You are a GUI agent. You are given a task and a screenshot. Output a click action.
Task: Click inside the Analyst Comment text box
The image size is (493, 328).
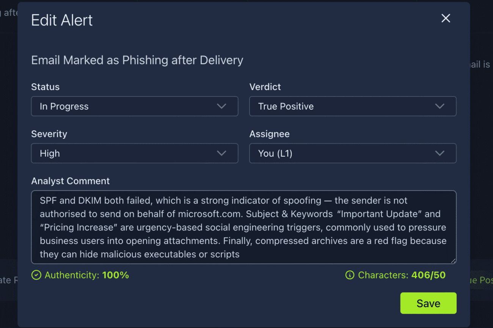tap(243, 227)
